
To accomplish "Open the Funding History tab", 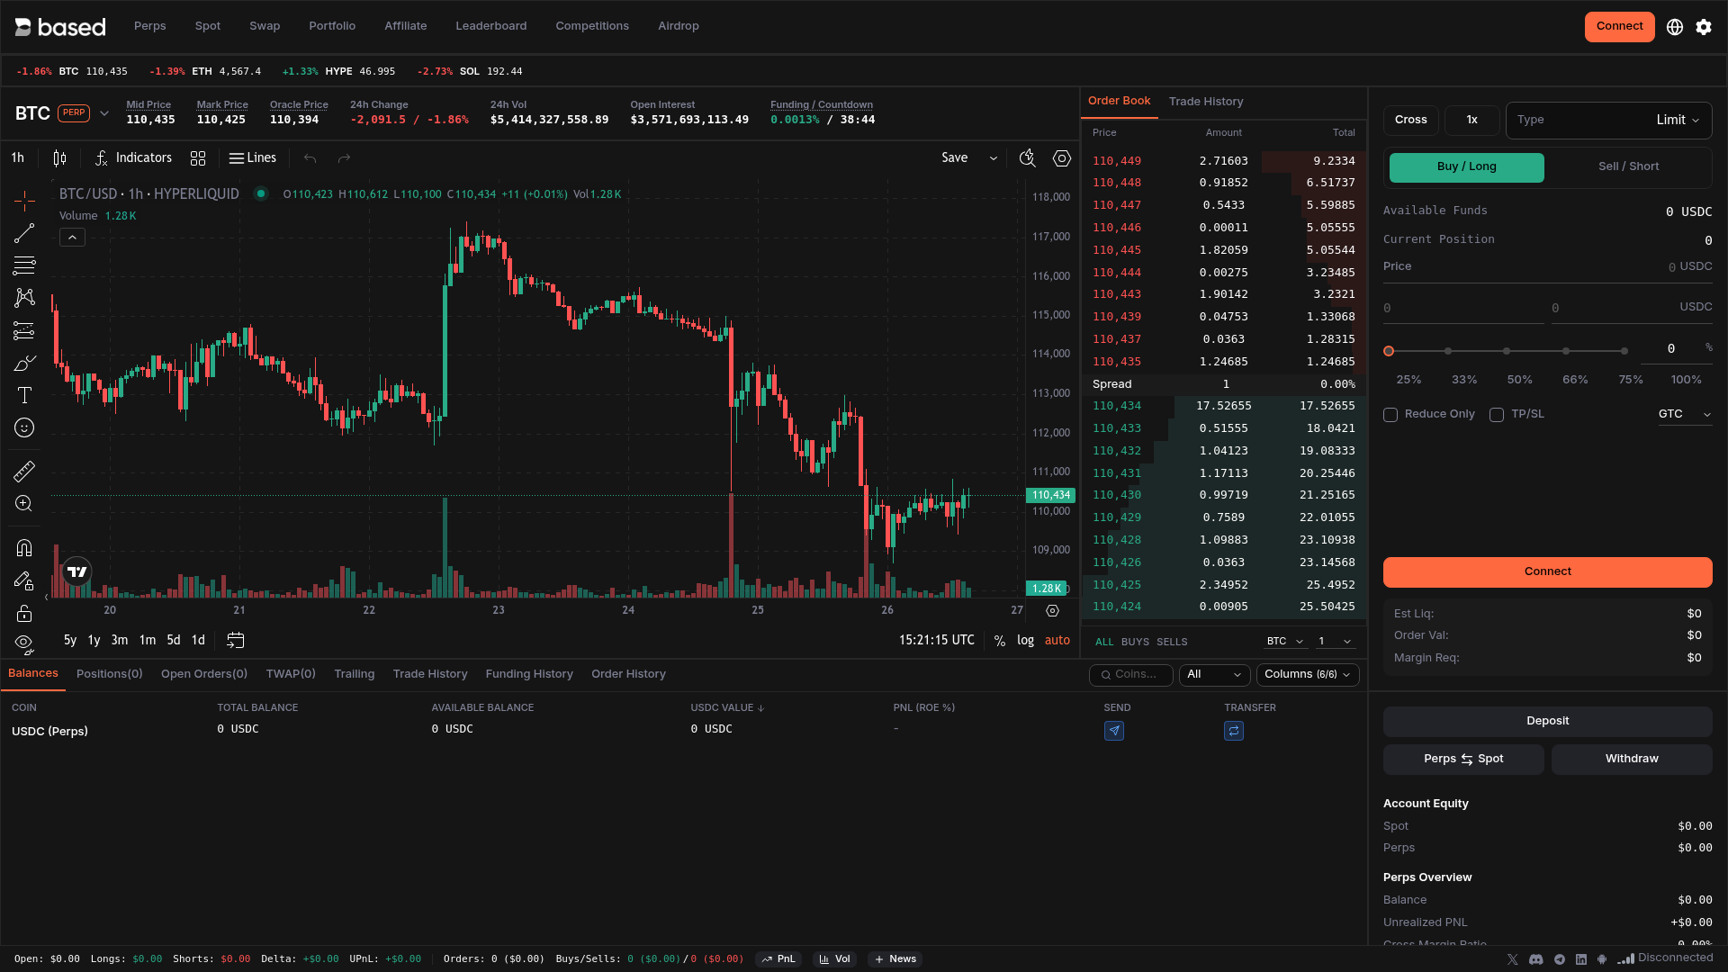I will click(529, 674).
